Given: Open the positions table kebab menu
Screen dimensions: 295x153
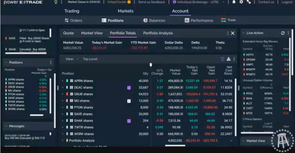Looking at the screenshot, I should (234, 59).
